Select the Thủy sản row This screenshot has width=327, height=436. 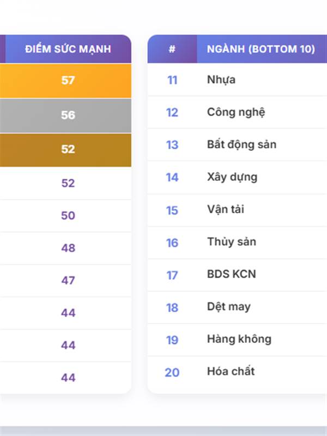[232, 242]
